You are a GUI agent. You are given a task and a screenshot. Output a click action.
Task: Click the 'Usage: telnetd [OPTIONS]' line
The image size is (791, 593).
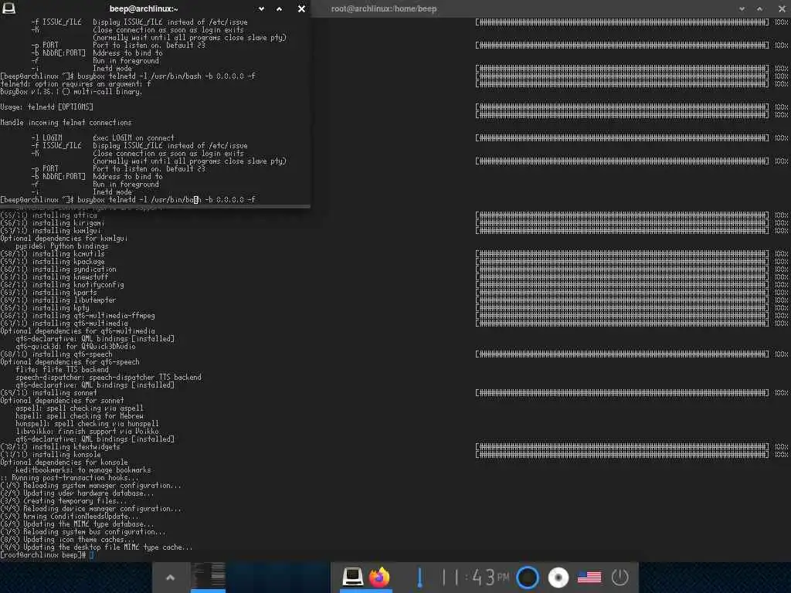46,107
